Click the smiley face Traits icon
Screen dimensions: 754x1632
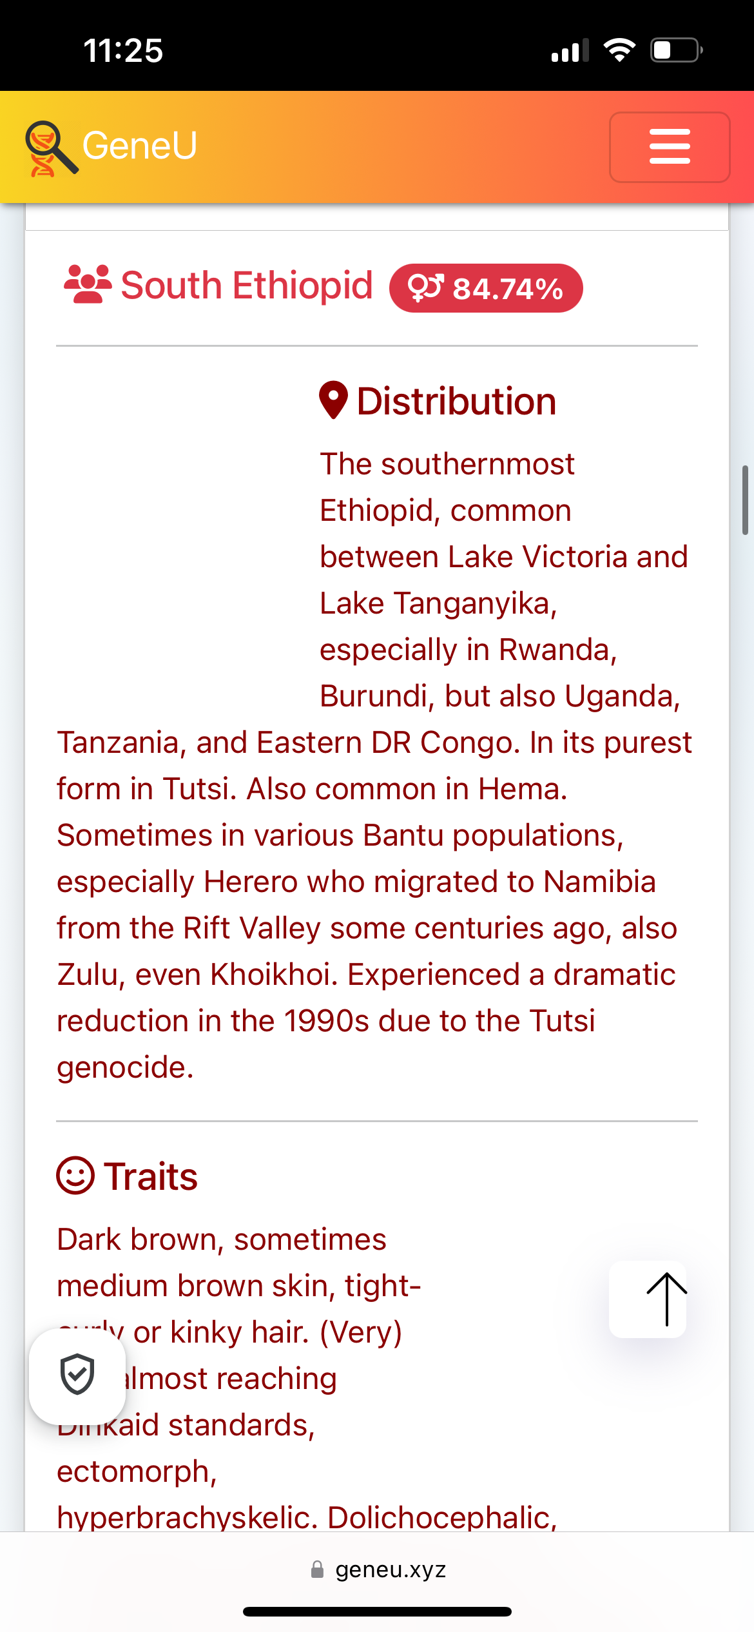[x=76, y=1175]
